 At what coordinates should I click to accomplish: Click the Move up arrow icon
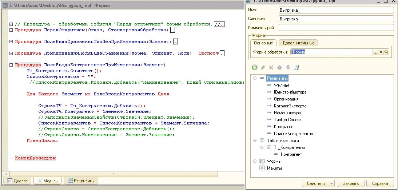(279, 67)
